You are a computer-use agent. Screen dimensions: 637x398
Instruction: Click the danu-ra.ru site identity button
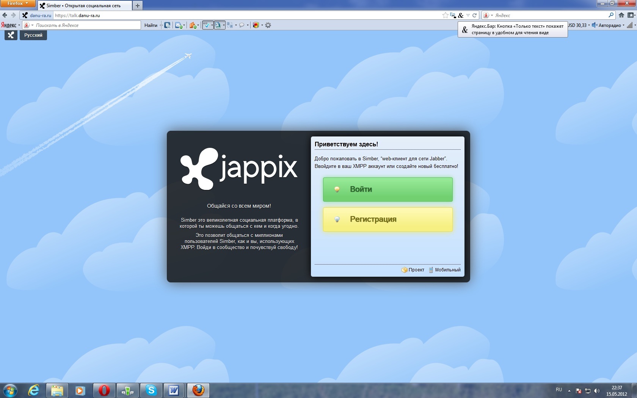(36, 16)
